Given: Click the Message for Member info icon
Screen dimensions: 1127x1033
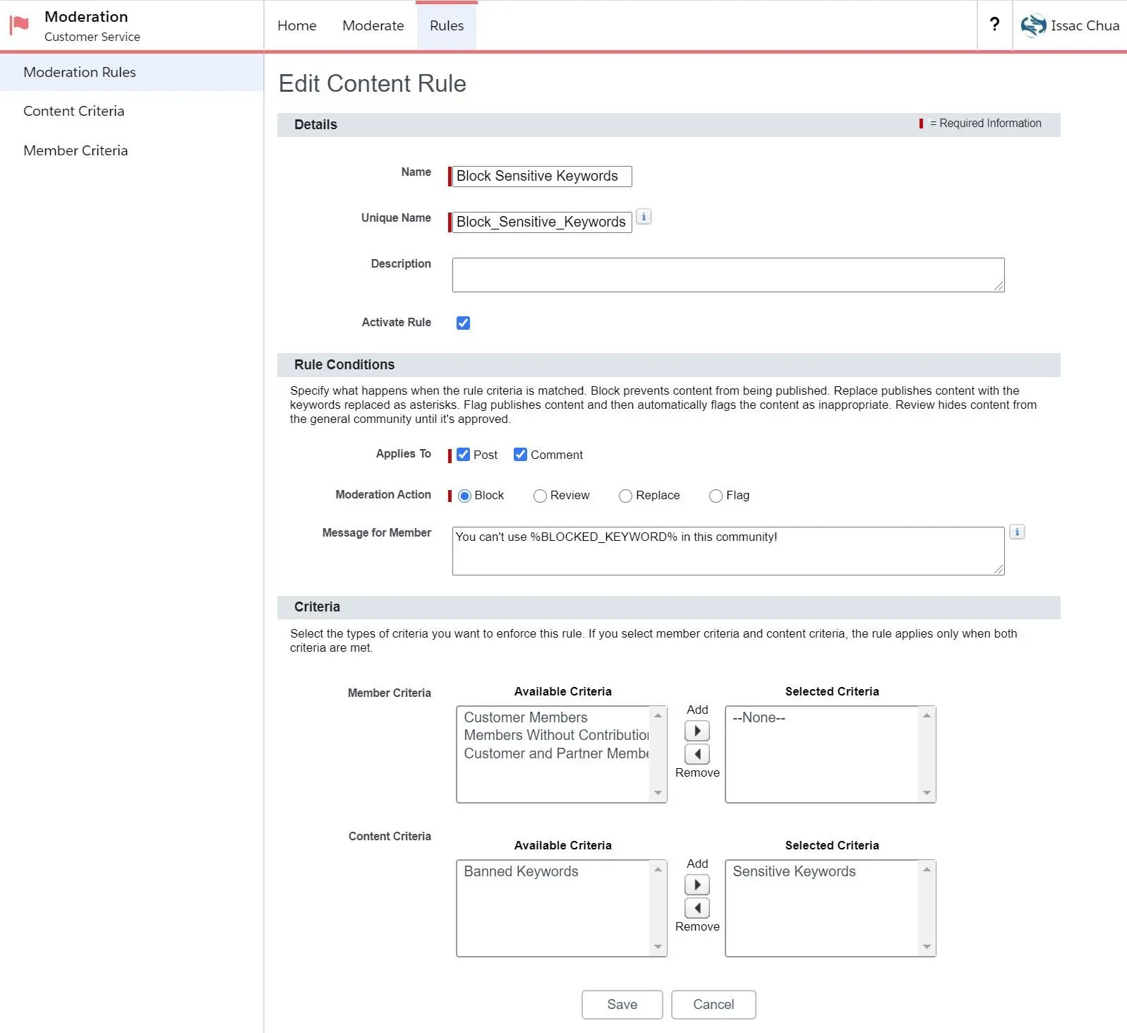Looking at the screenshot, I should [1017, 532].
